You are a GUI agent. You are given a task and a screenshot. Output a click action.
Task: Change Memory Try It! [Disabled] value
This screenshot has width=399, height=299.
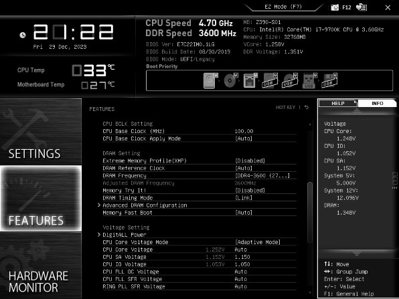click(x=250, y=191)
